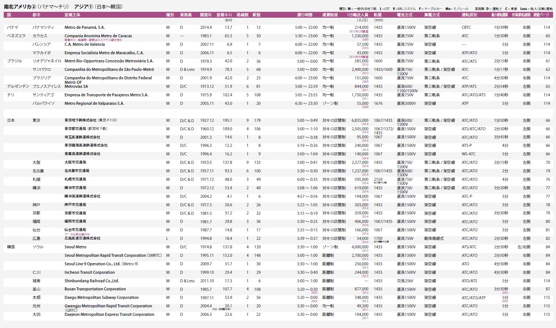556x328 pixels.
Task: Click the 運転保安 column header
Action: point(469,15)
